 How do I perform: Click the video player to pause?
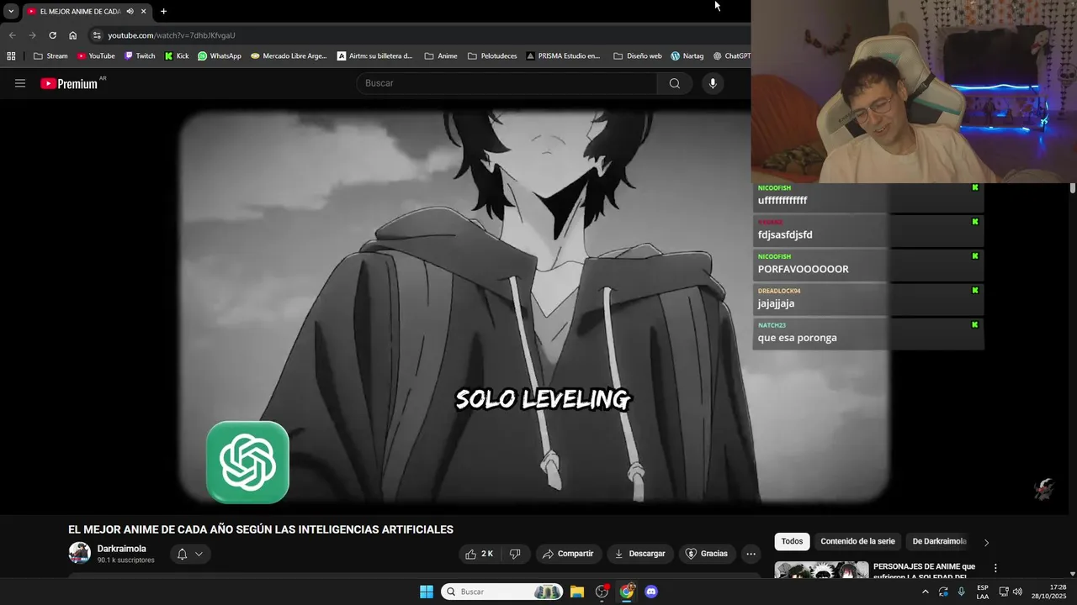(x=534, y=307)
